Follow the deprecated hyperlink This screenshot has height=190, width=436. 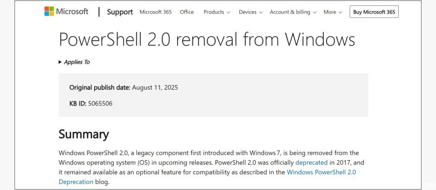[311, 162]
